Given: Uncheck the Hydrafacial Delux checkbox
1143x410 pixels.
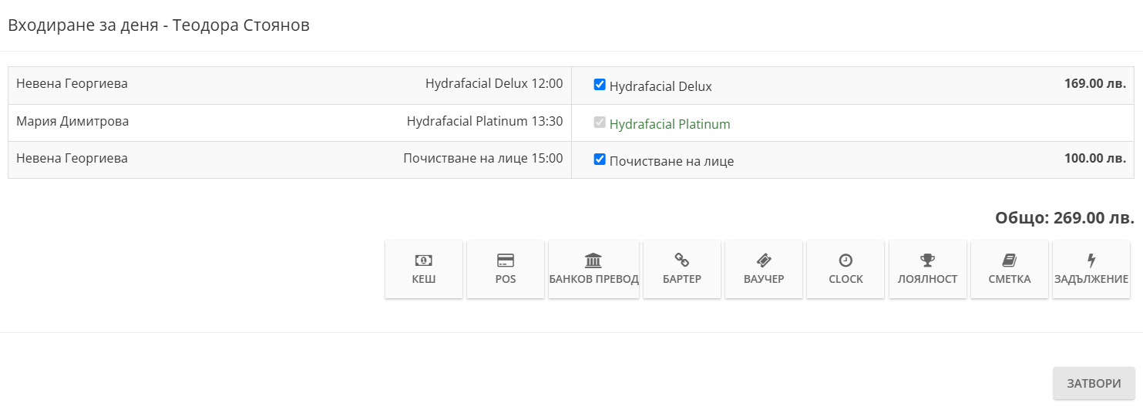Looking at the screenshot, I should point(600,85).
